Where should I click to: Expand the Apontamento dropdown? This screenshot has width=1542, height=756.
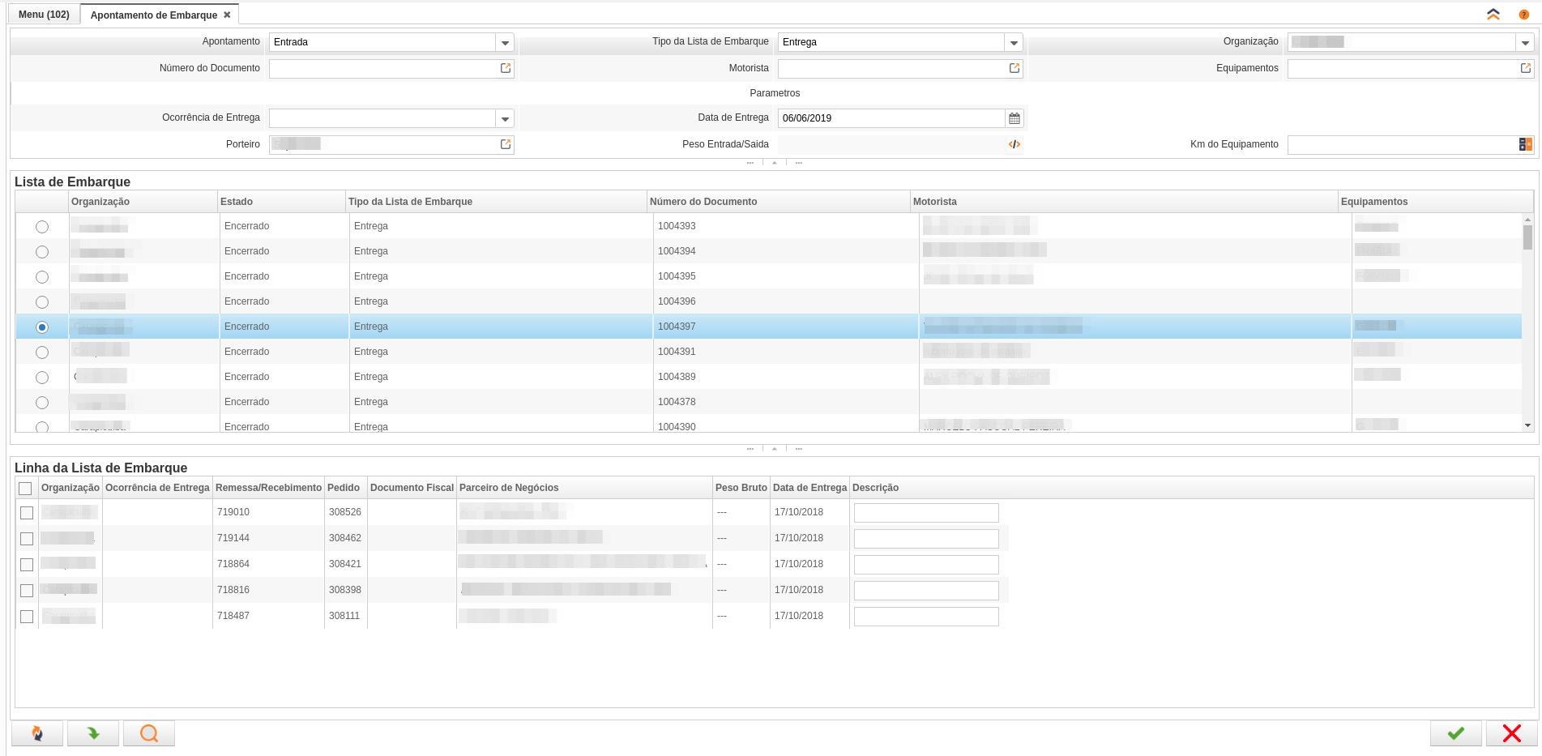click(505, 43)
